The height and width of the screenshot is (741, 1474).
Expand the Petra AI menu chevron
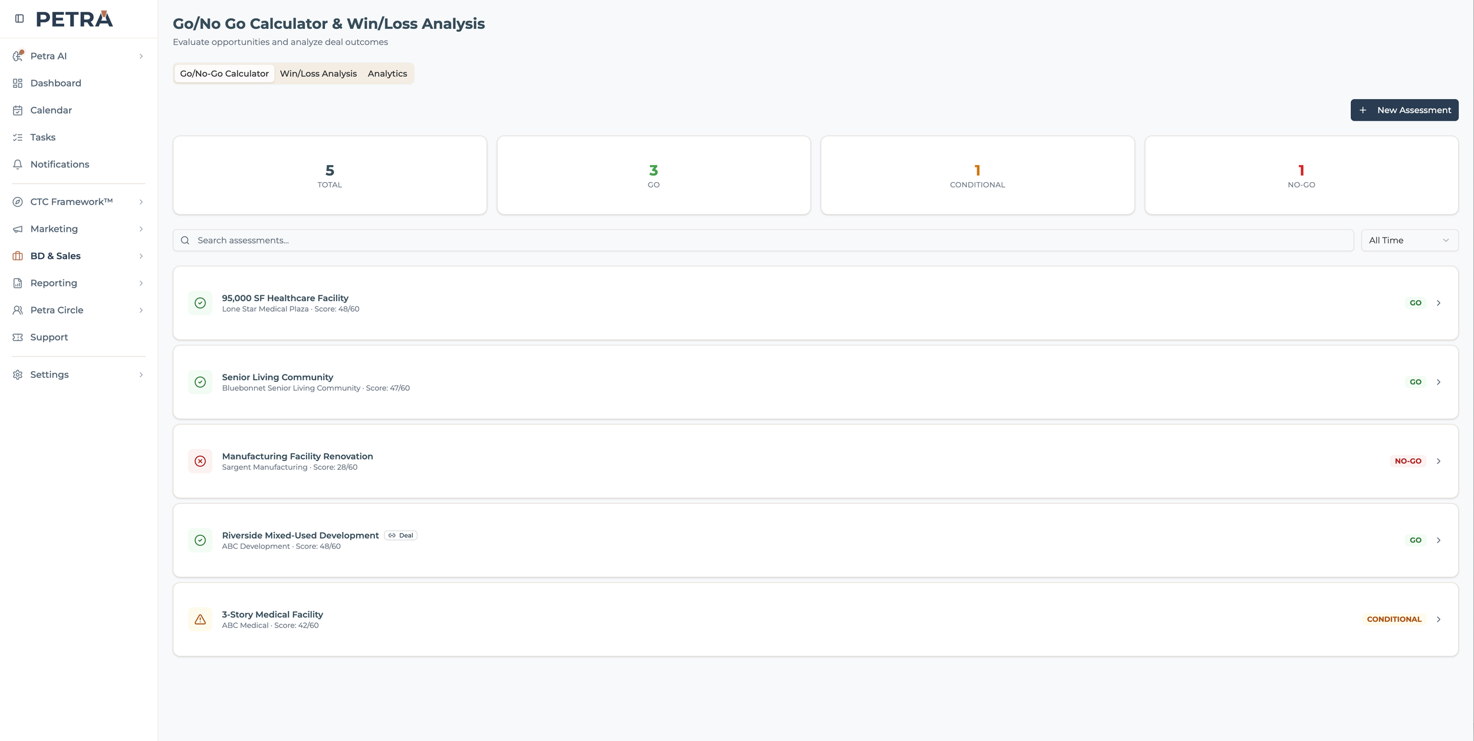pyautogui.click(x=141, y=56)
